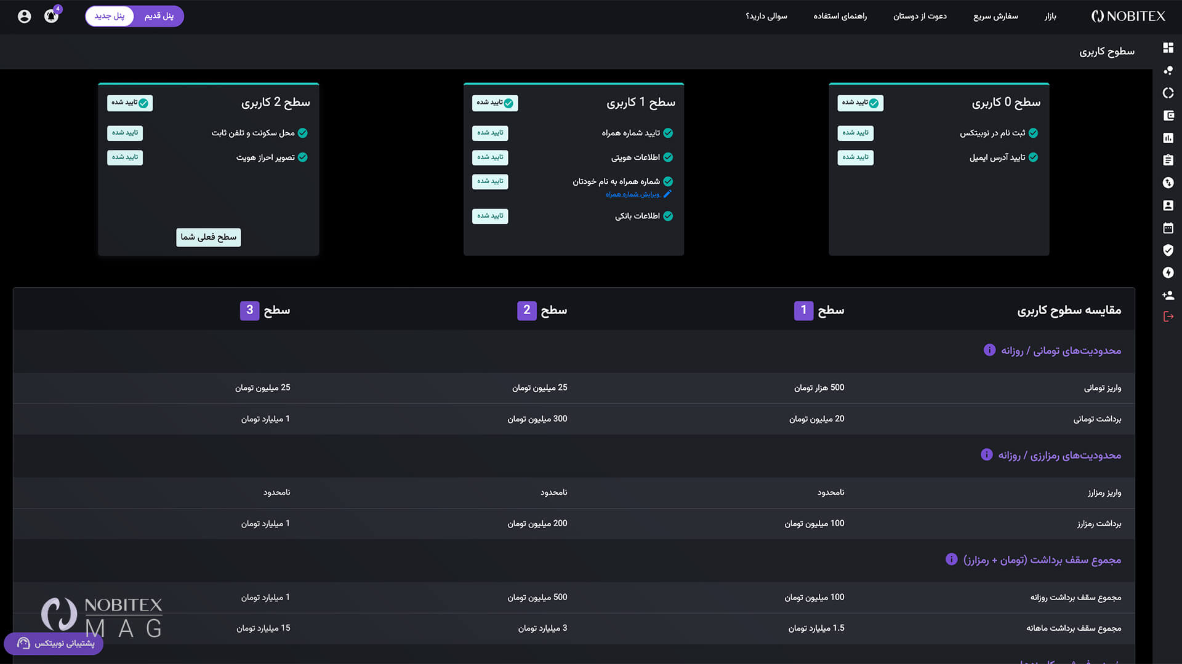Open the dashboard grid icon in sidebar
The height and width of the screenshot is (664, 1182).
point(1168,47)
